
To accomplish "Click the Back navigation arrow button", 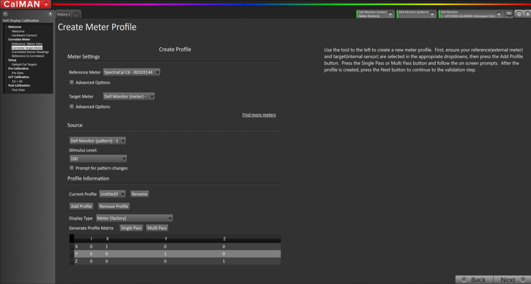I will (x=473, y=279).
